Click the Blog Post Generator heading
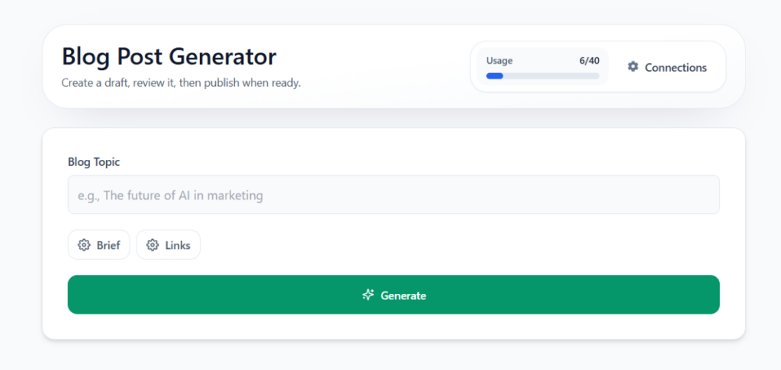This screenshot has width=781, height=370. tap(169, 56)
